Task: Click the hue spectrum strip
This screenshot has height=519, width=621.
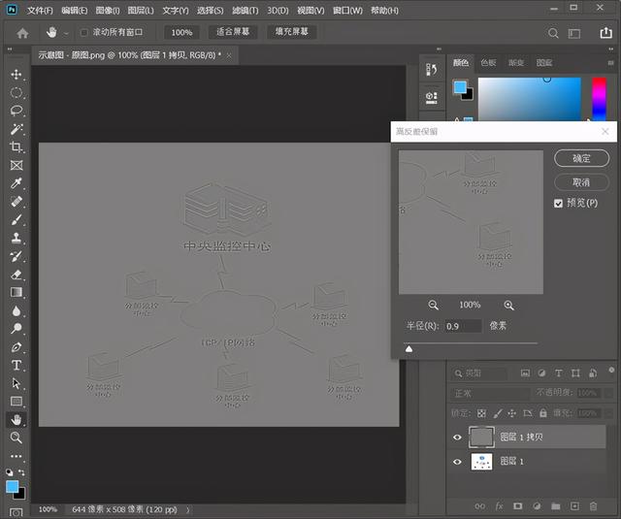Action: [x=600, y=99]
